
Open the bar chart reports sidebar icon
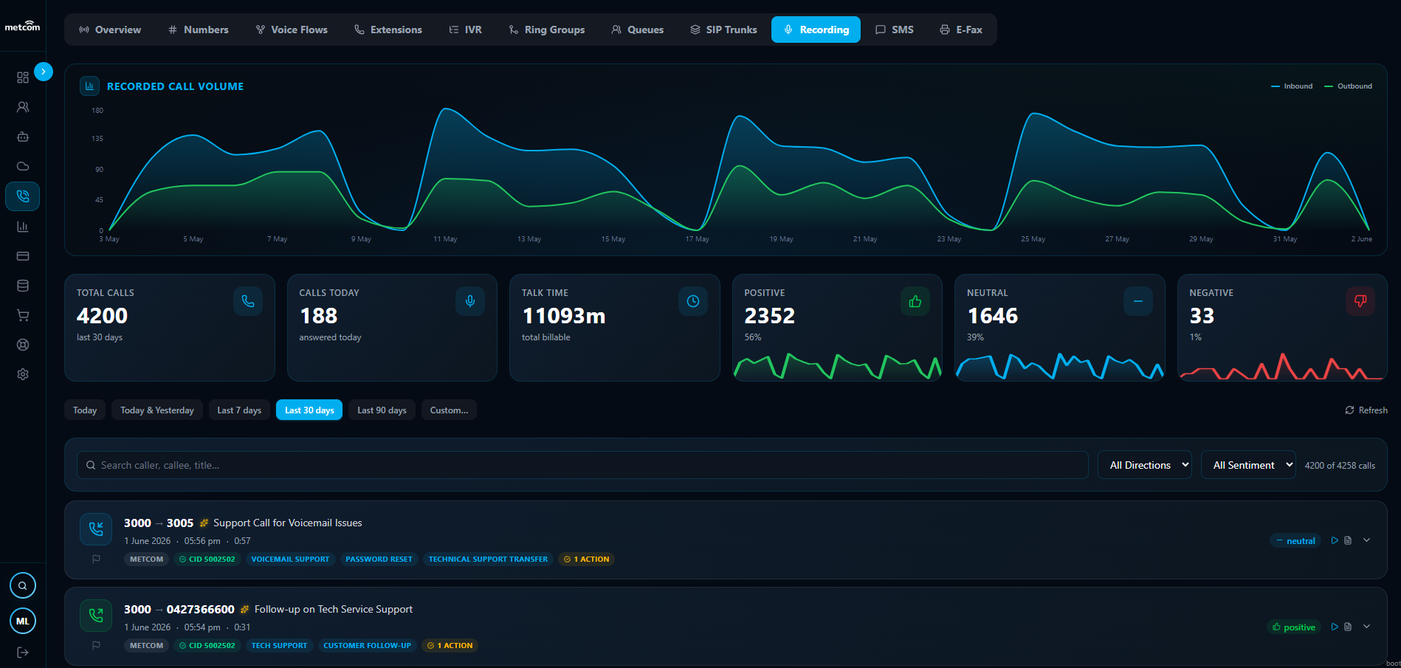click(x=23, y=227)
